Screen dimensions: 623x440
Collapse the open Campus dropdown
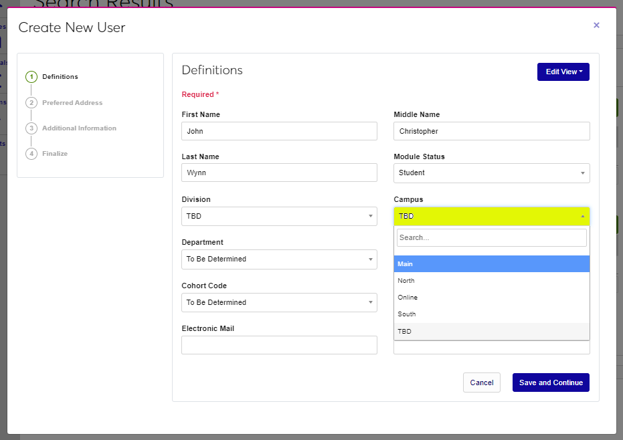pyautogui.click(x=491, y=217)
